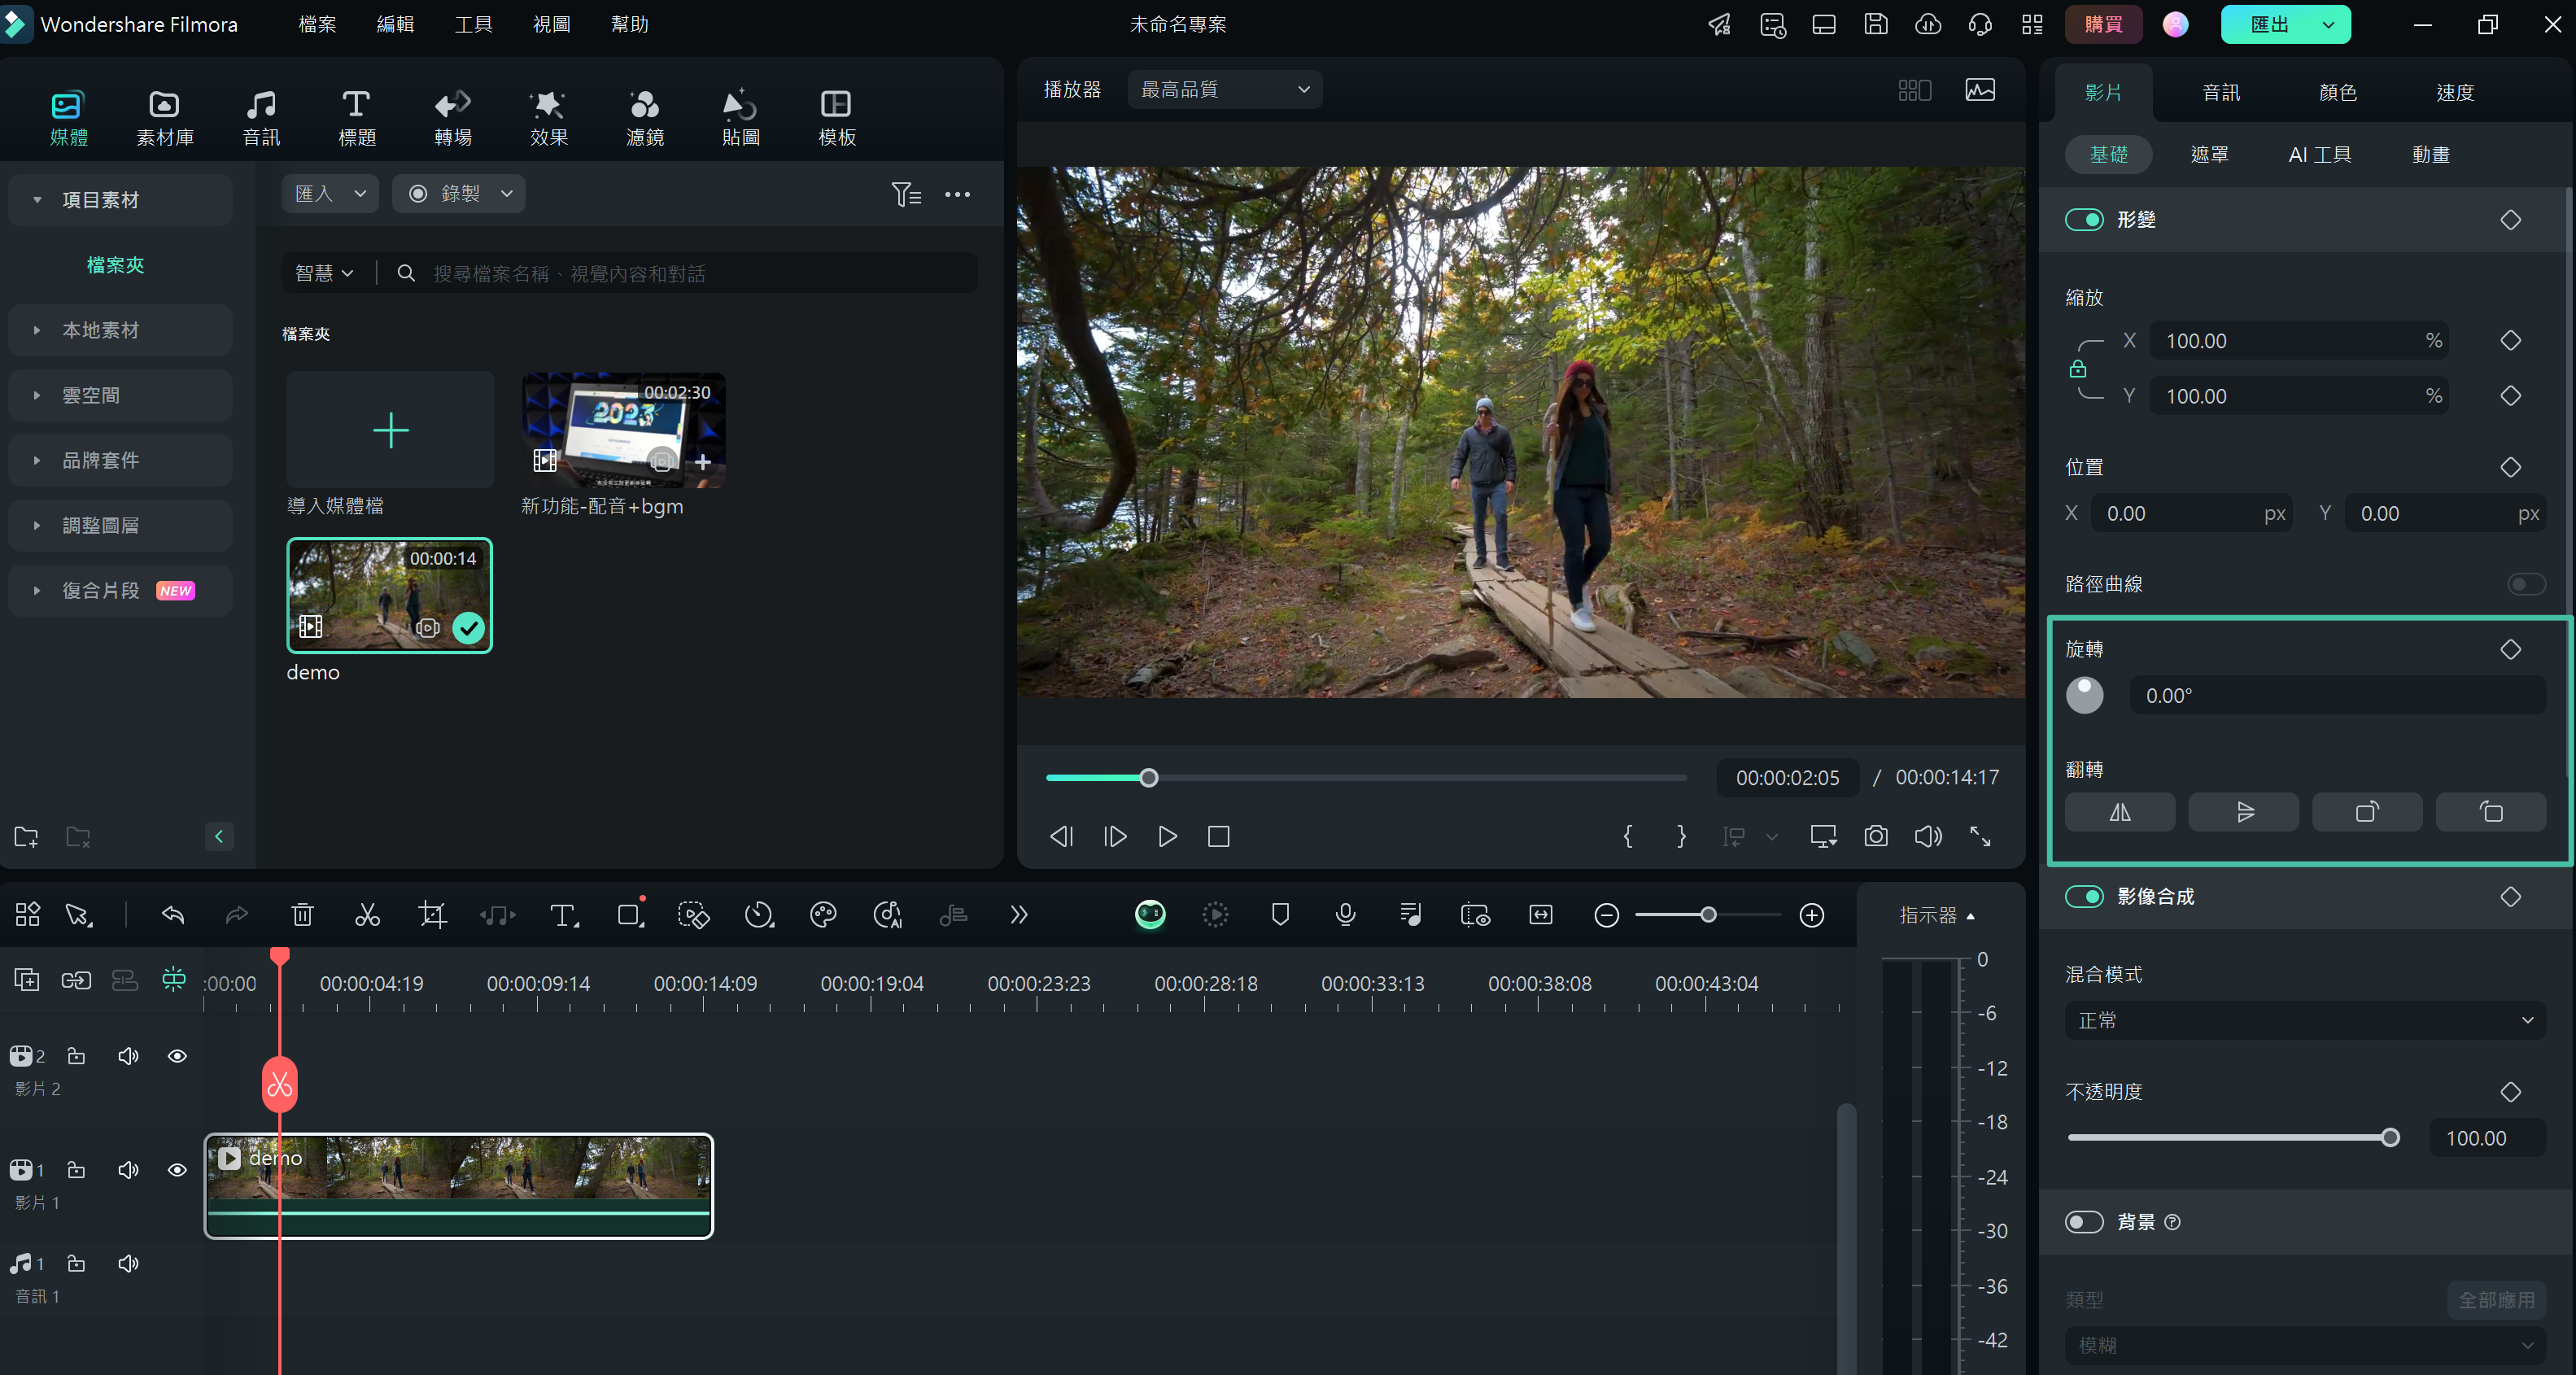Toggle the scale aspect ratio lock
Screen dimensions: 2576x1375
(2078, 369)
